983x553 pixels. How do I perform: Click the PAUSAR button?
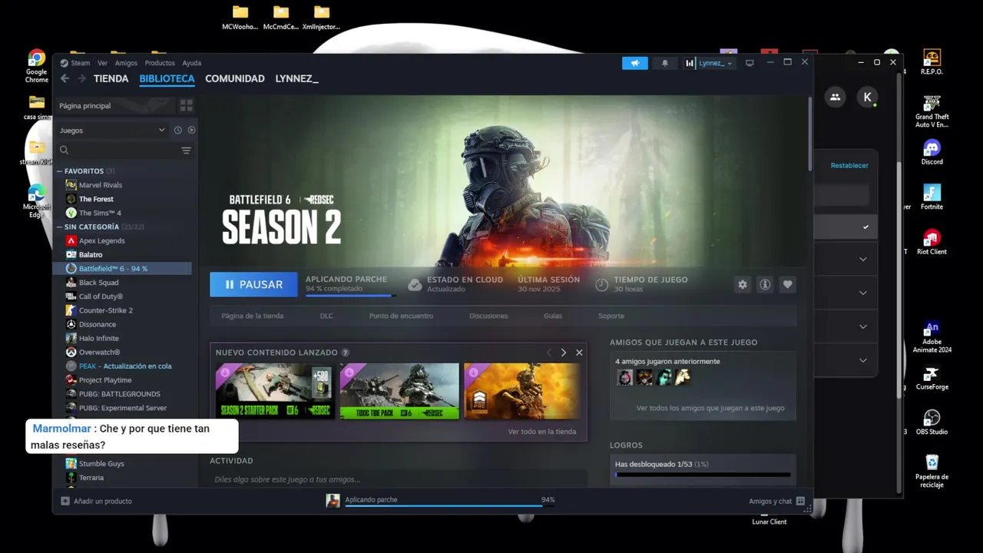253,284
